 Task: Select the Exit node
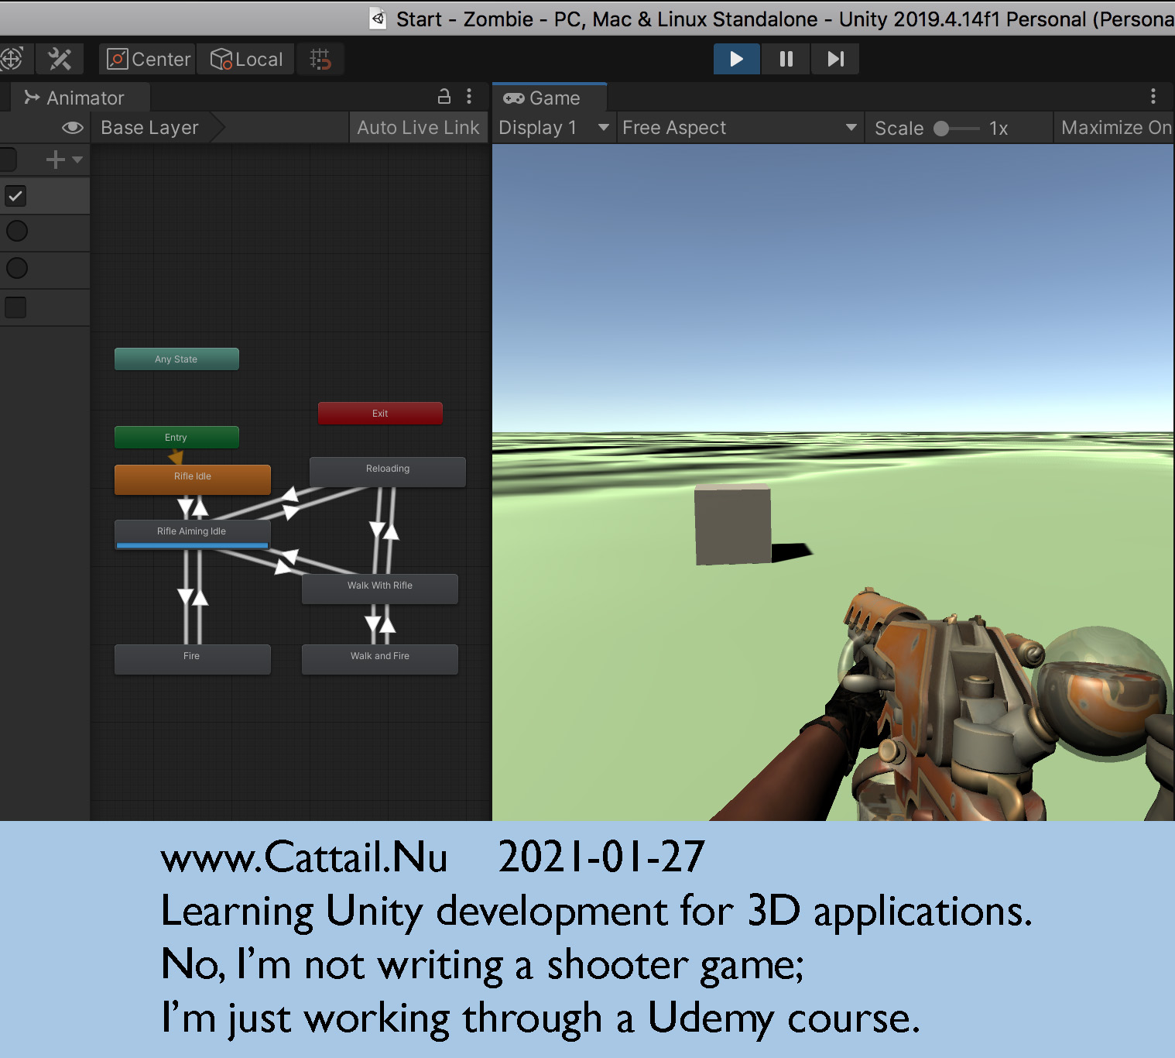pos(380,414)
